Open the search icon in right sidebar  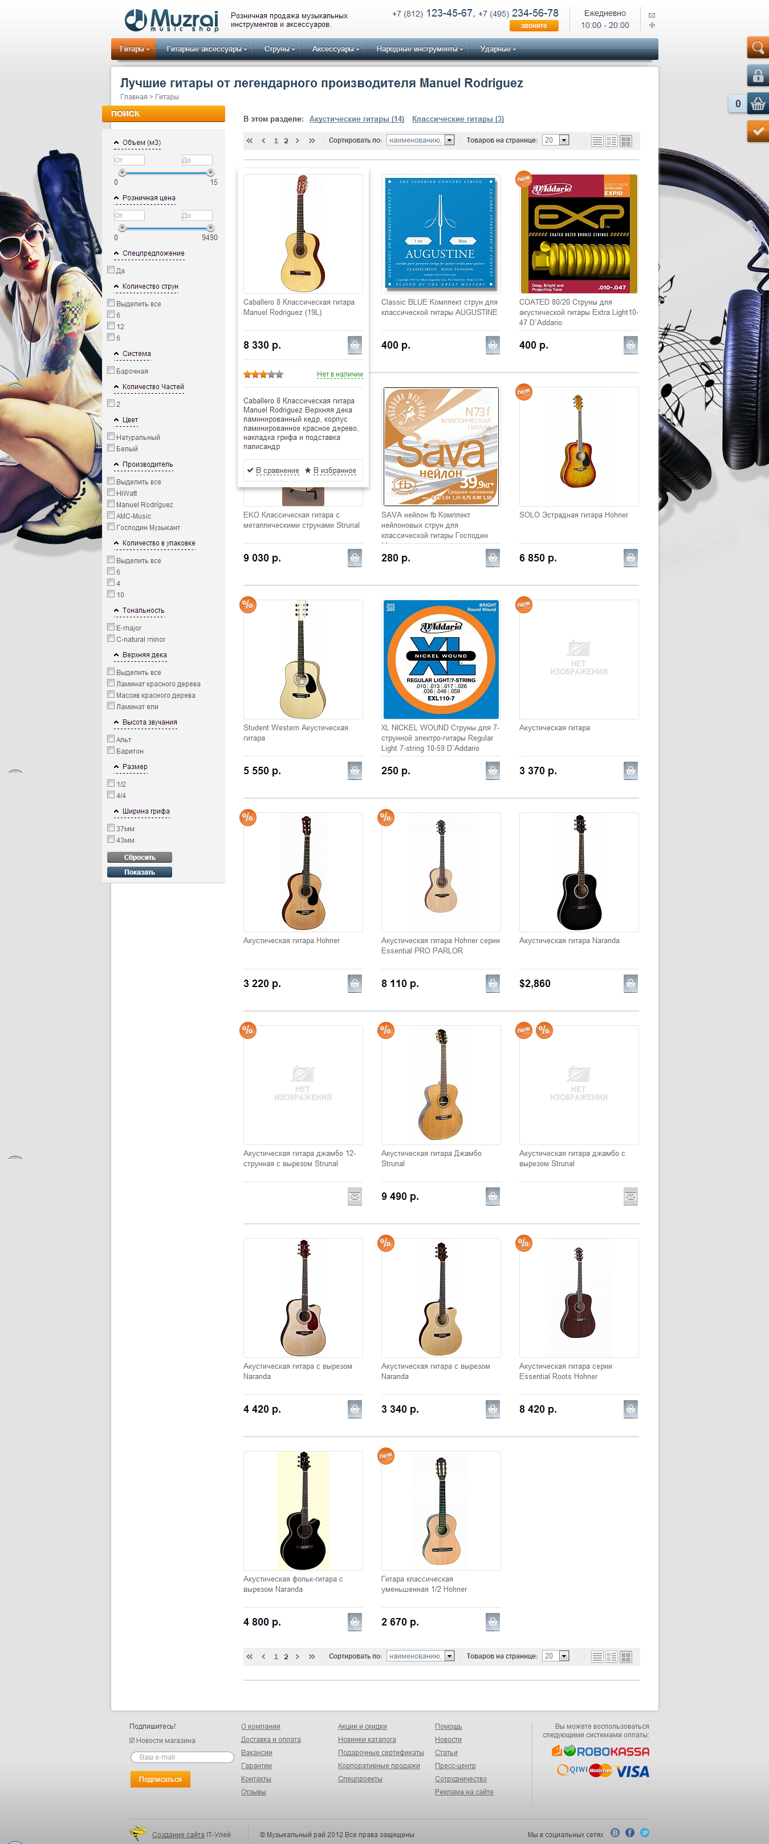pos(758,48)
